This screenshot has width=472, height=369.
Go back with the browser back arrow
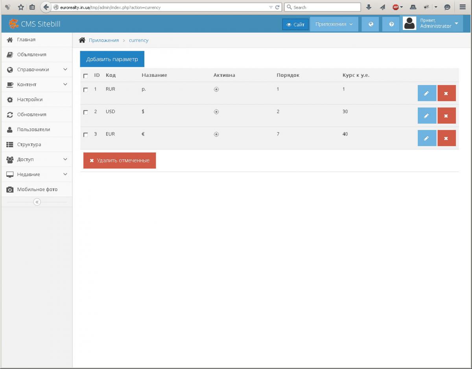coord(46,7)
